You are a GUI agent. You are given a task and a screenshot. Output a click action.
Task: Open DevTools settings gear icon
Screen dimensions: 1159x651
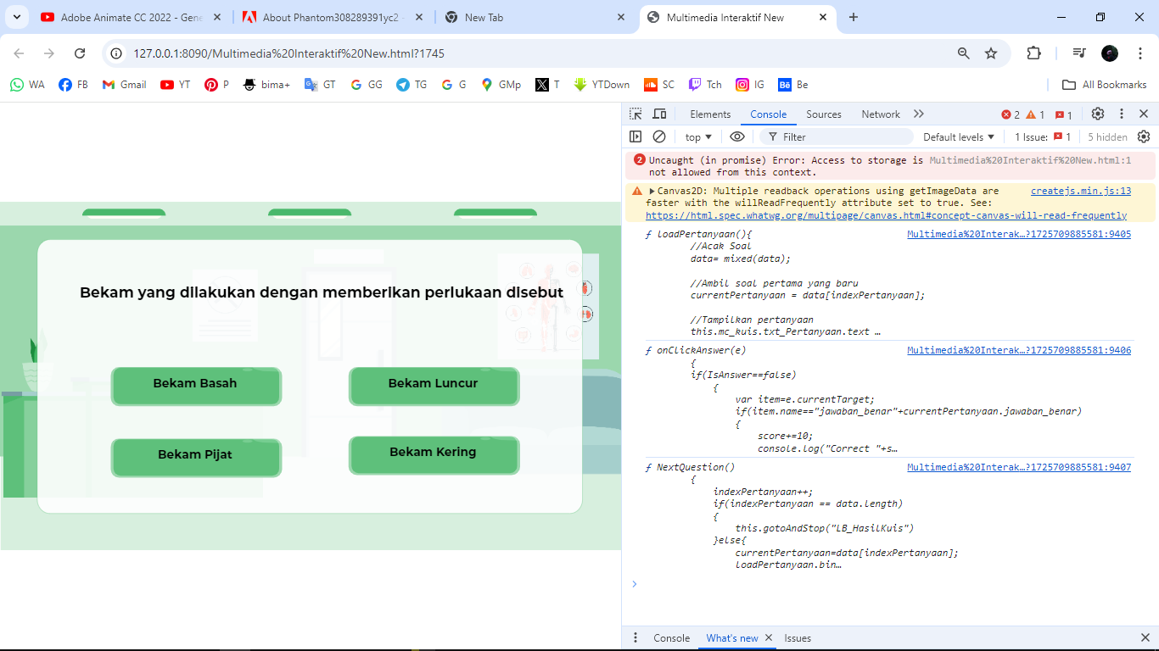(x=1098, y=113)
